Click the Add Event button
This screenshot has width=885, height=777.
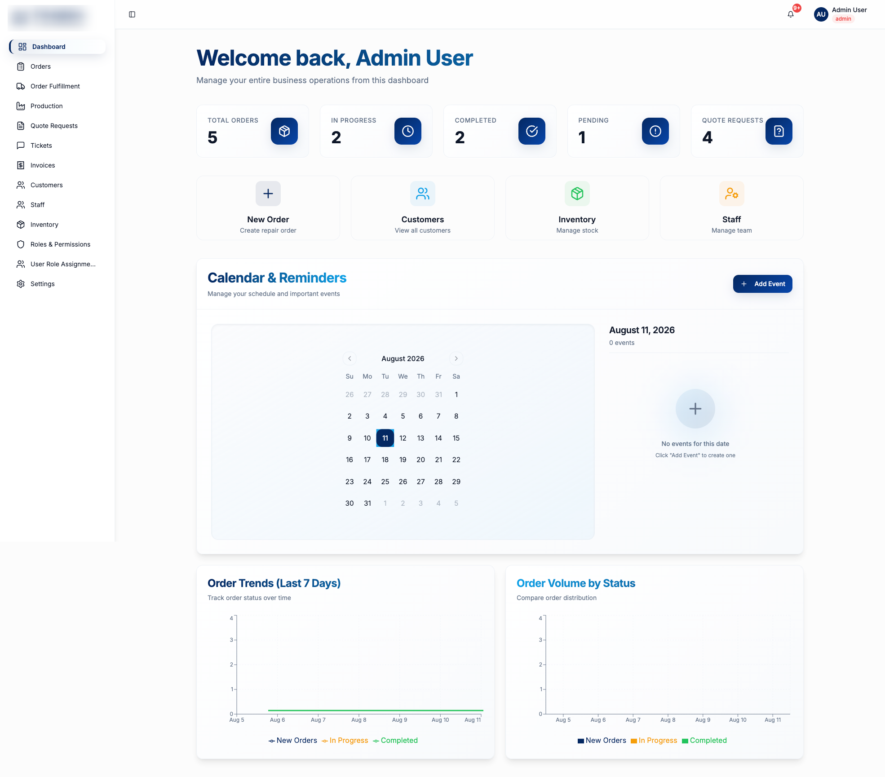(762, 284)
